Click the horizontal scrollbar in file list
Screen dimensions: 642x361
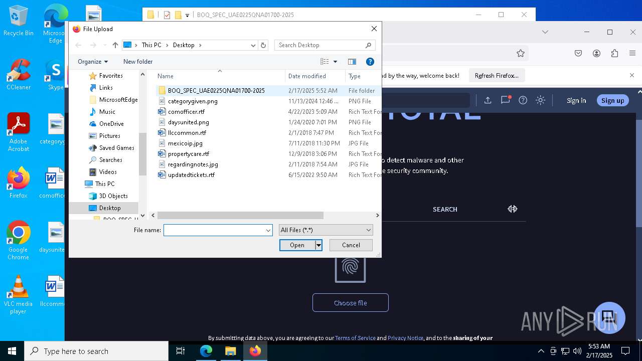(x=240, y=216)
